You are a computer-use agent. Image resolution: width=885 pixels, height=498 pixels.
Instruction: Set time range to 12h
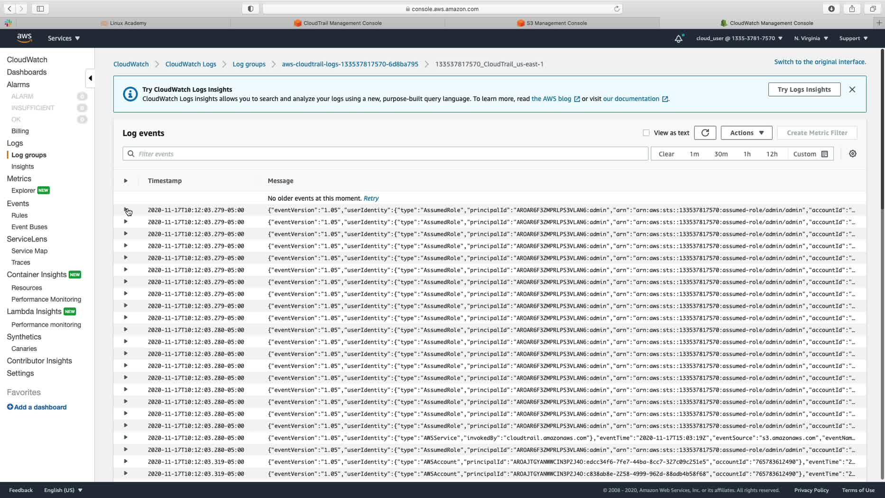[772, 154]
